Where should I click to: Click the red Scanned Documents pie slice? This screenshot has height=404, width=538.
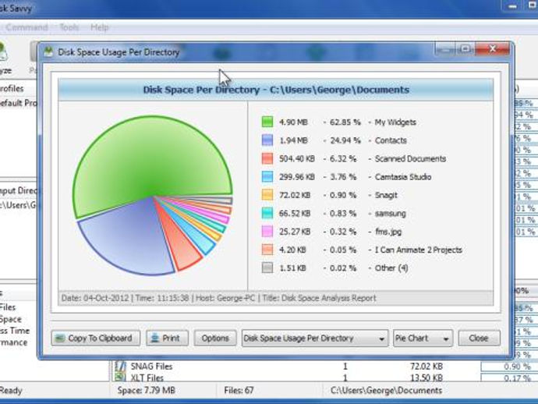coord(182,243)
